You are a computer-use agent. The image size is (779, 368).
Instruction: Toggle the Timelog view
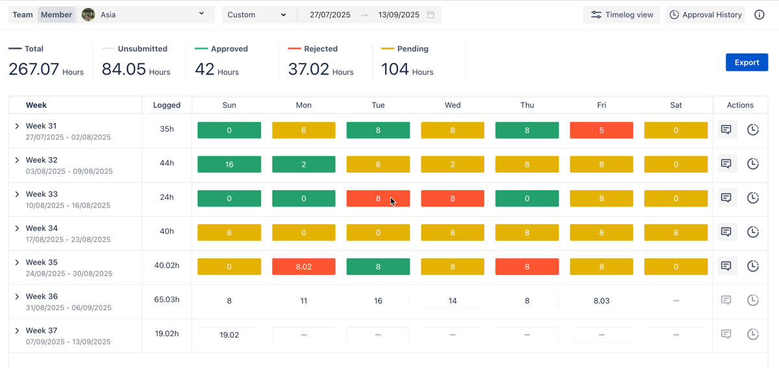[x=621, y=15]
